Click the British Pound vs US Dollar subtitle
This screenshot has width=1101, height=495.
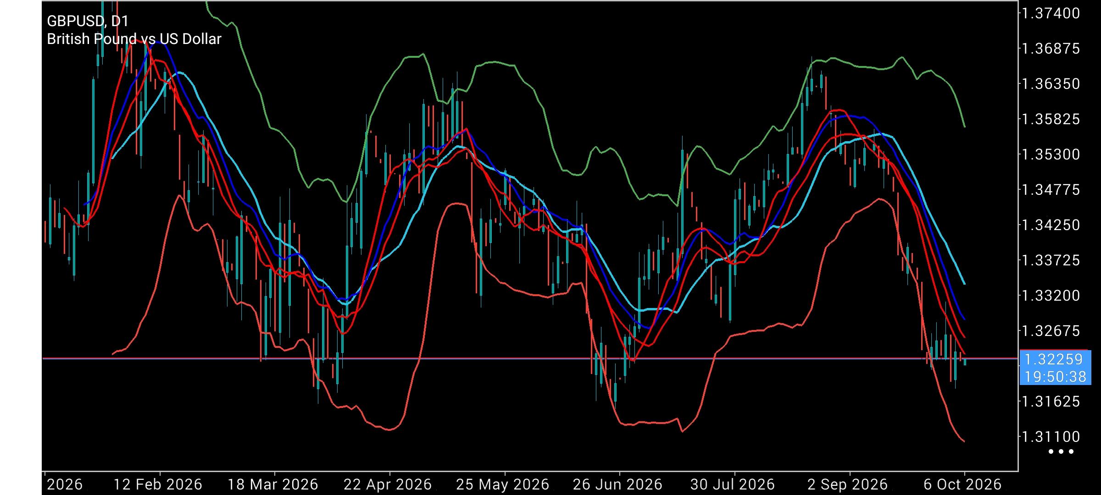coord(134,39)
